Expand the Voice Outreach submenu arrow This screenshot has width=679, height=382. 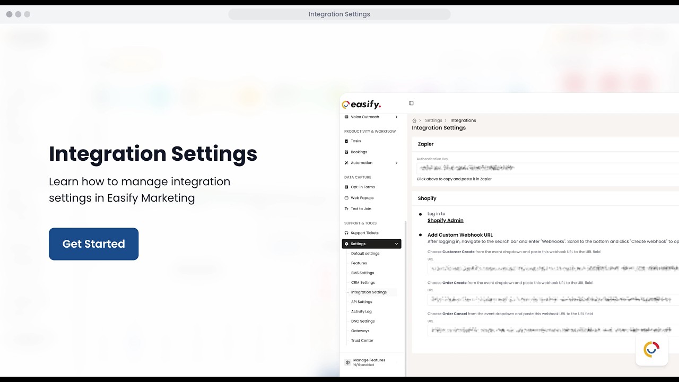[396, 117]
